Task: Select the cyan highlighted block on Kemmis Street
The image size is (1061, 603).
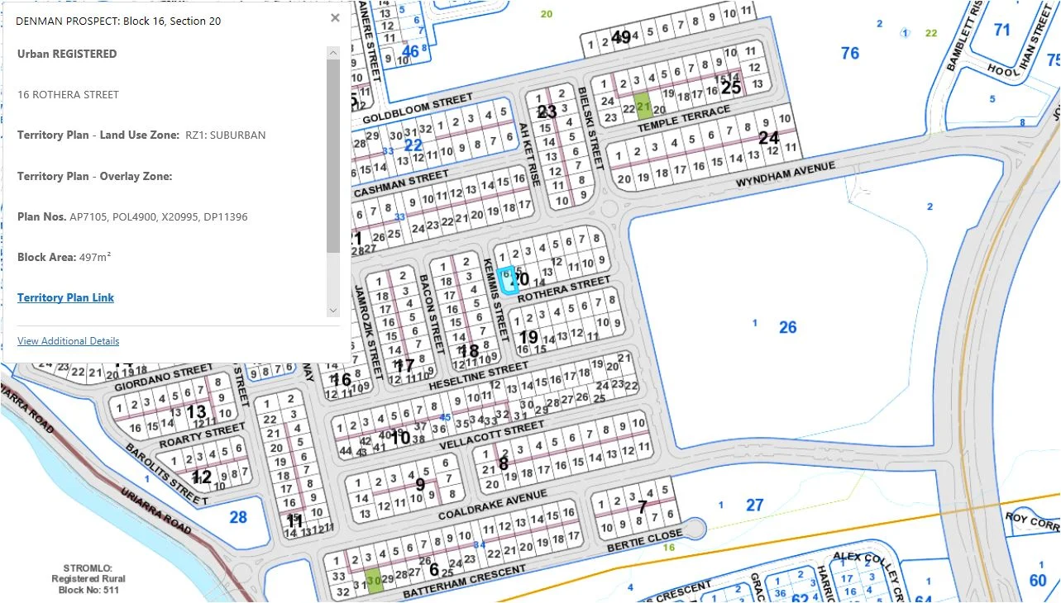Action: click(508, 281)
